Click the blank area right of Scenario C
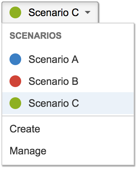This screenshot has width=138, height=169. pyautogui.click(x=106, y=103)
